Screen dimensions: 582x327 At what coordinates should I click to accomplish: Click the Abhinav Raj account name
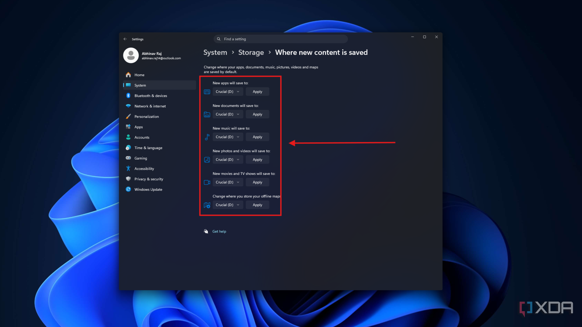[x=152, y=53]
